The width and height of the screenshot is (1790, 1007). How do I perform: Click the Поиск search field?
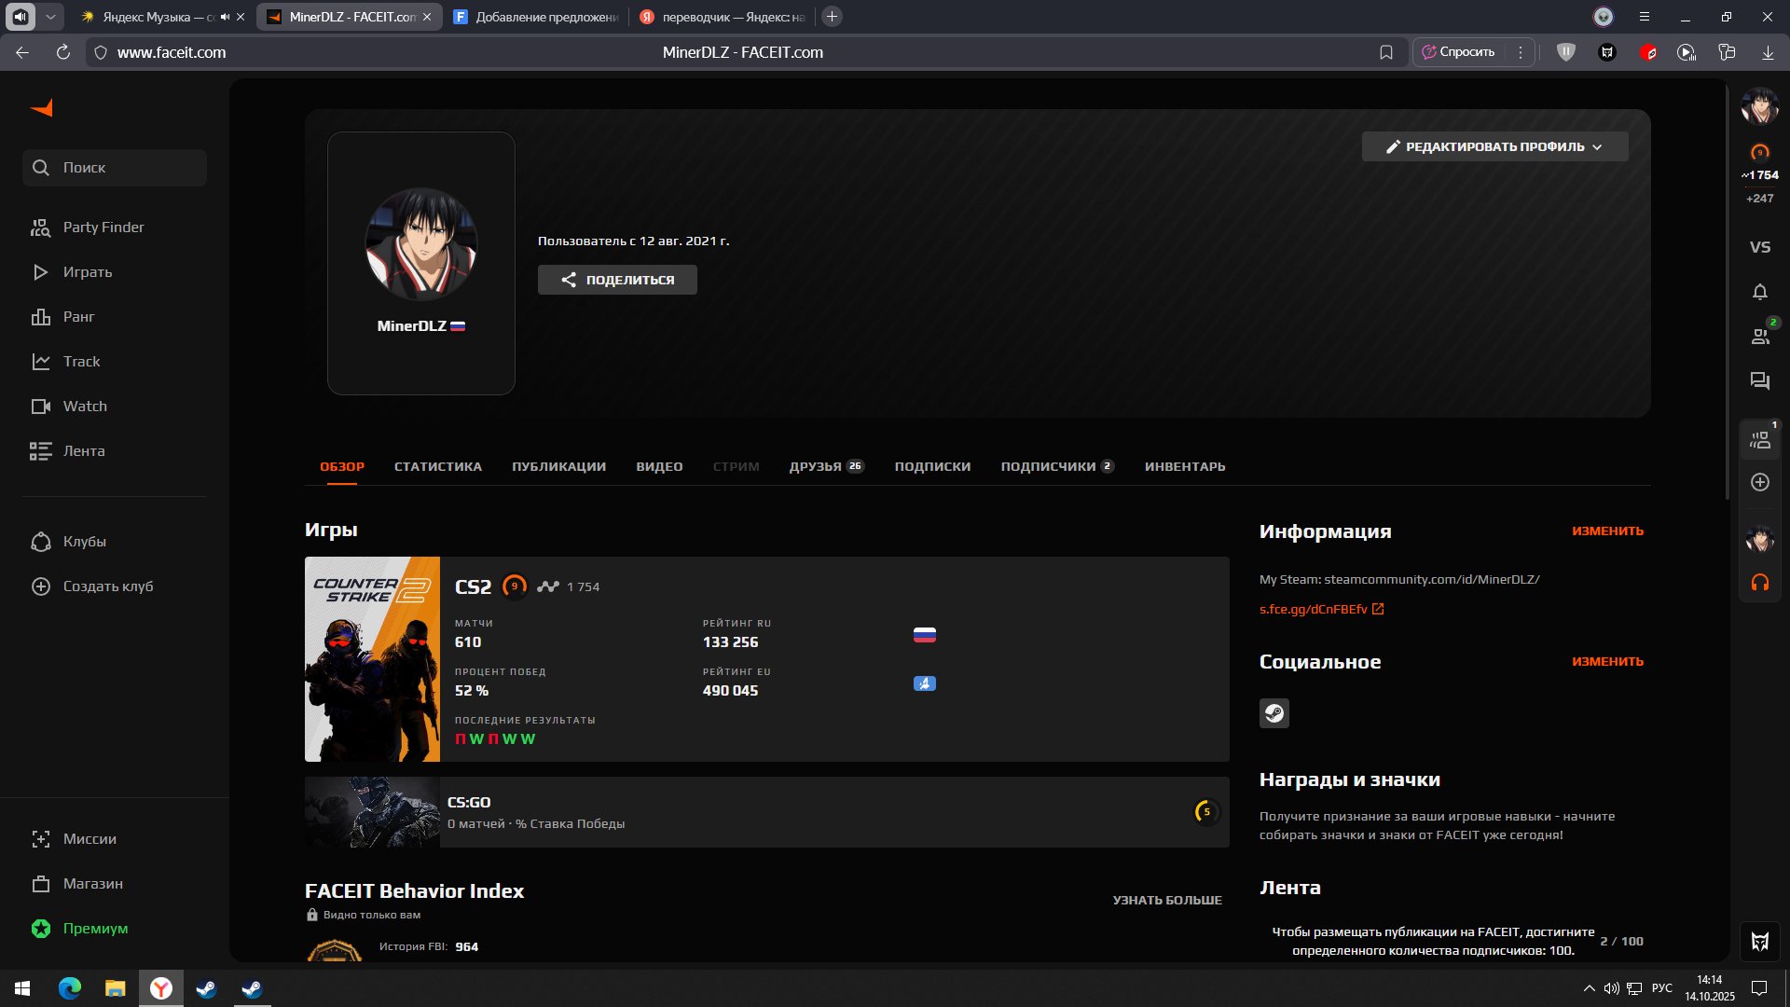[115, 168]
